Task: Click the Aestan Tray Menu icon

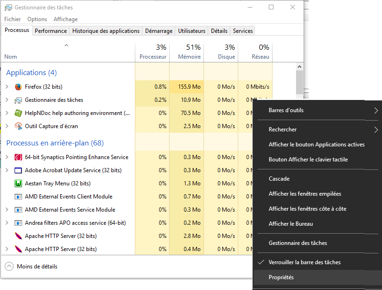Action: pyautogui.click(x=18, y=183)
